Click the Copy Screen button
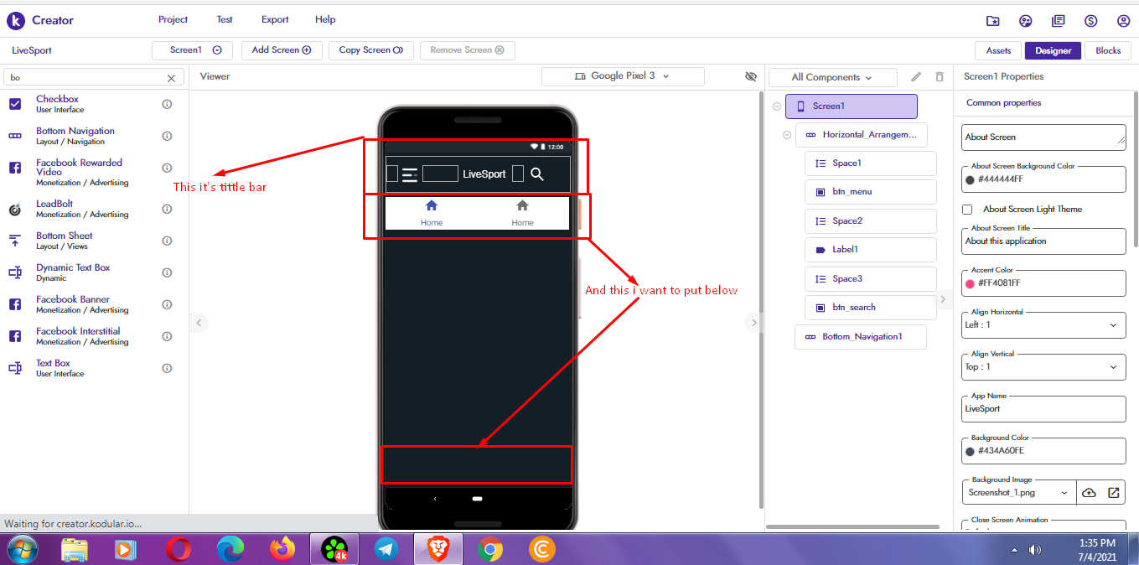This screenshot has height=565, width=1139. pyautogui.click(x=371, y=50)
